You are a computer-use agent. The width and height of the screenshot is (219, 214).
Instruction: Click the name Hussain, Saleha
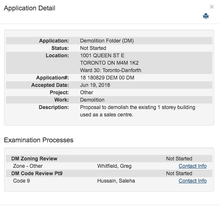[116, 181]
